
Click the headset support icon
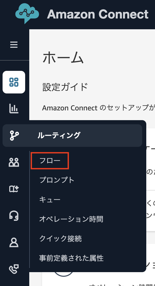[14, 216]
